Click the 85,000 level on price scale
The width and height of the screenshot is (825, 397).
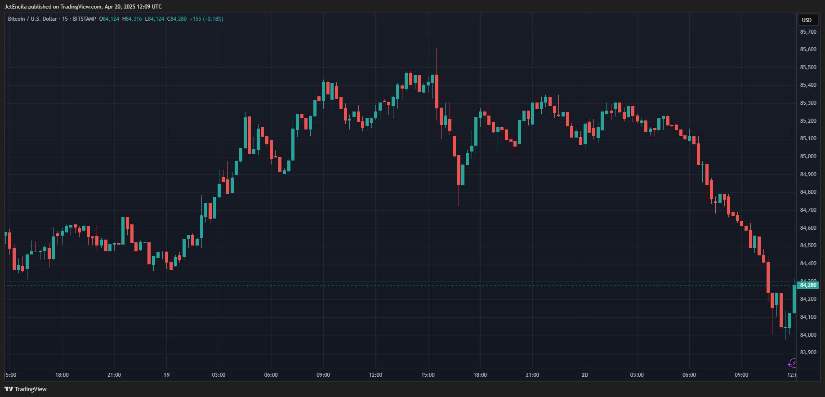click(808, 156)
